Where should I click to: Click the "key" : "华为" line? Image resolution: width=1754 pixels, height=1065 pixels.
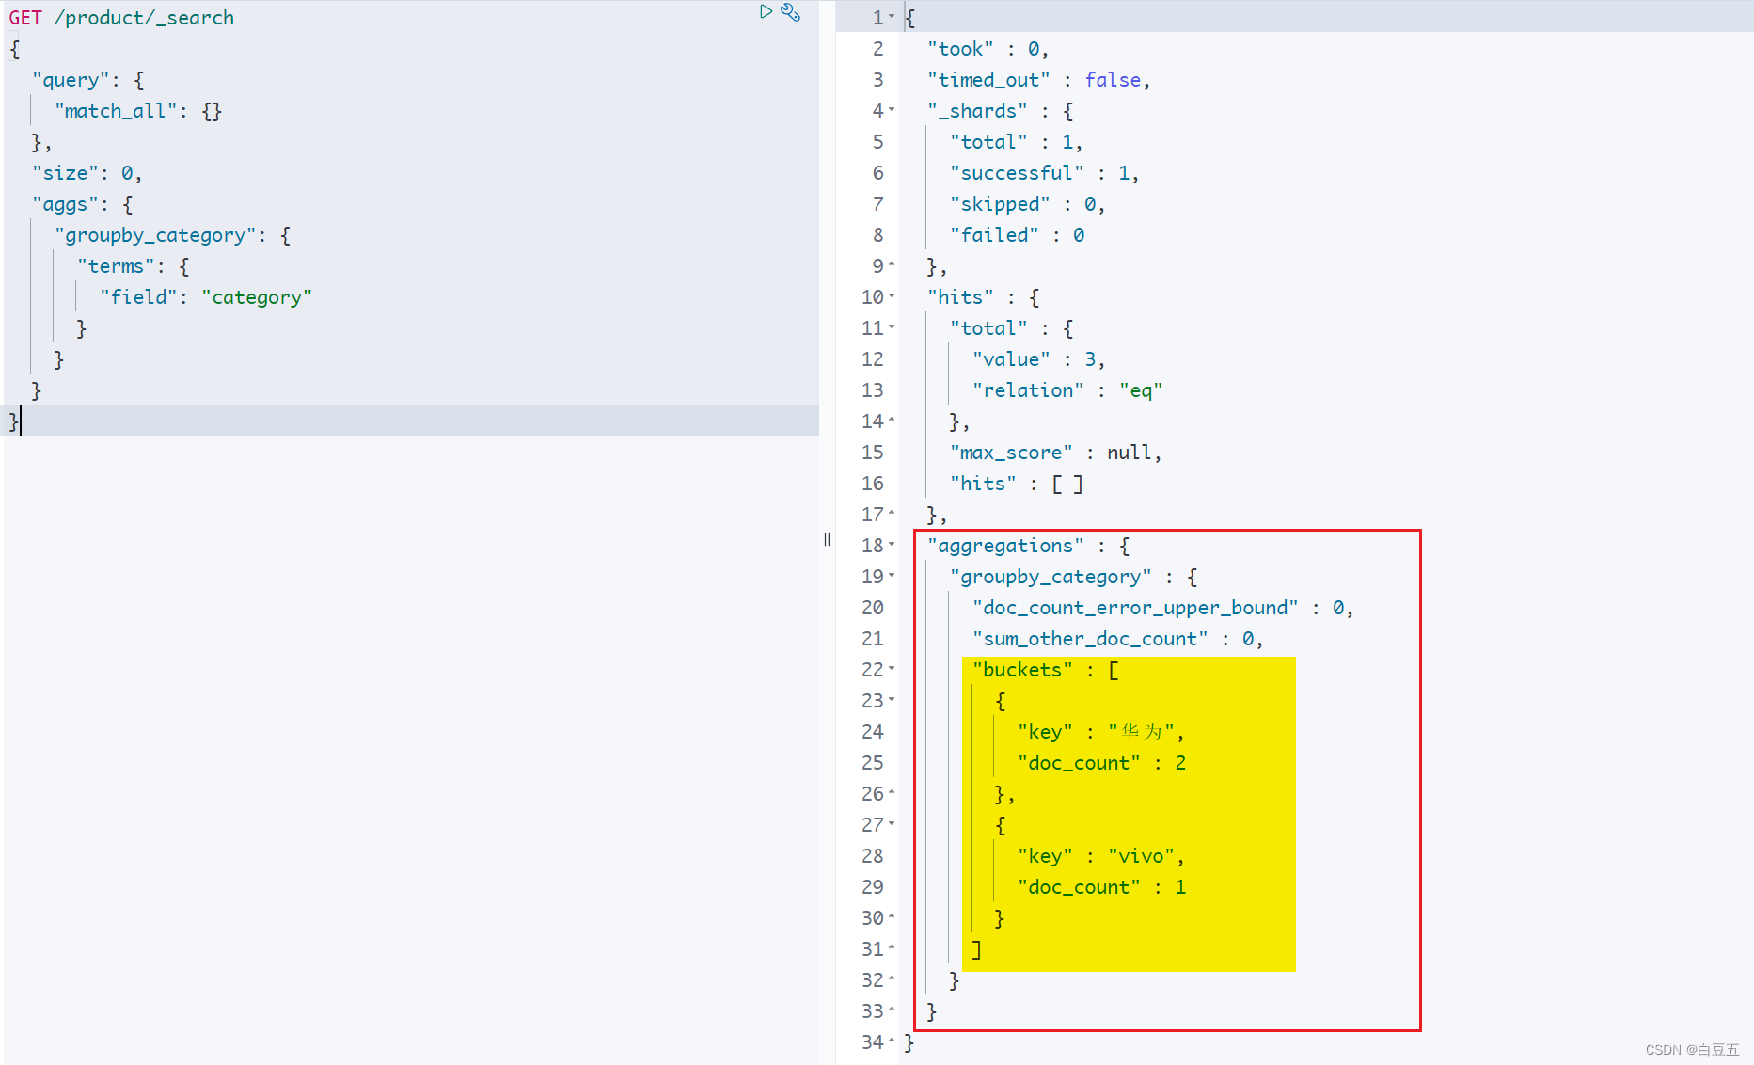1101,732
